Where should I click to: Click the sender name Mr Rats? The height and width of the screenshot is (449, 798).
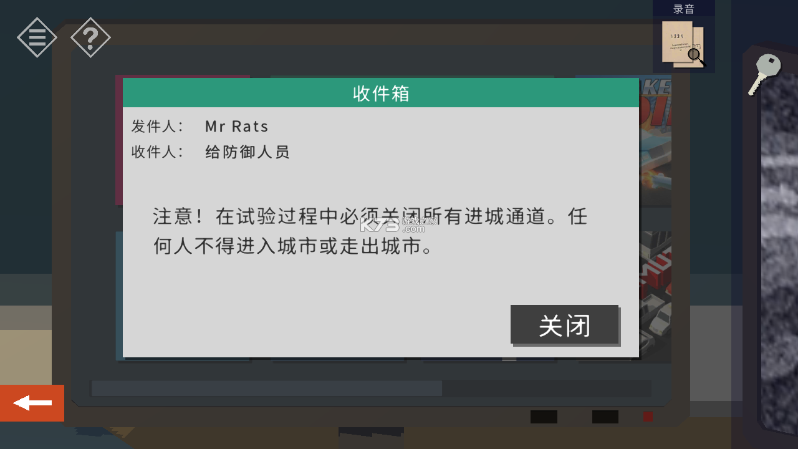tap(236, 127)
